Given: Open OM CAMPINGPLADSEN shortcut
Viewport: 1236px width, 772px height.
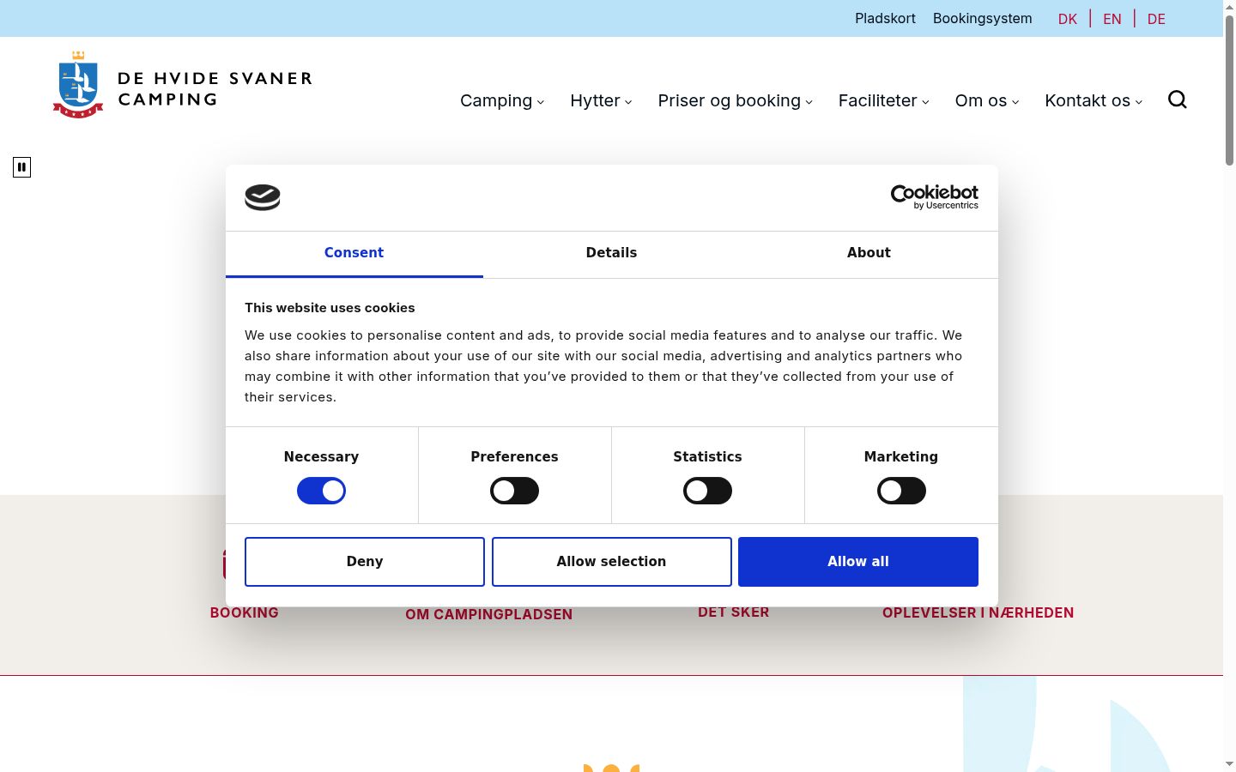Looking at the screenshot, I should point(489,614).
